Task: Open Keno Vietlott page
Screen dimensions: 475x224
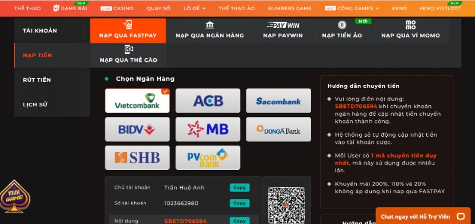Action: coord(440,8)
